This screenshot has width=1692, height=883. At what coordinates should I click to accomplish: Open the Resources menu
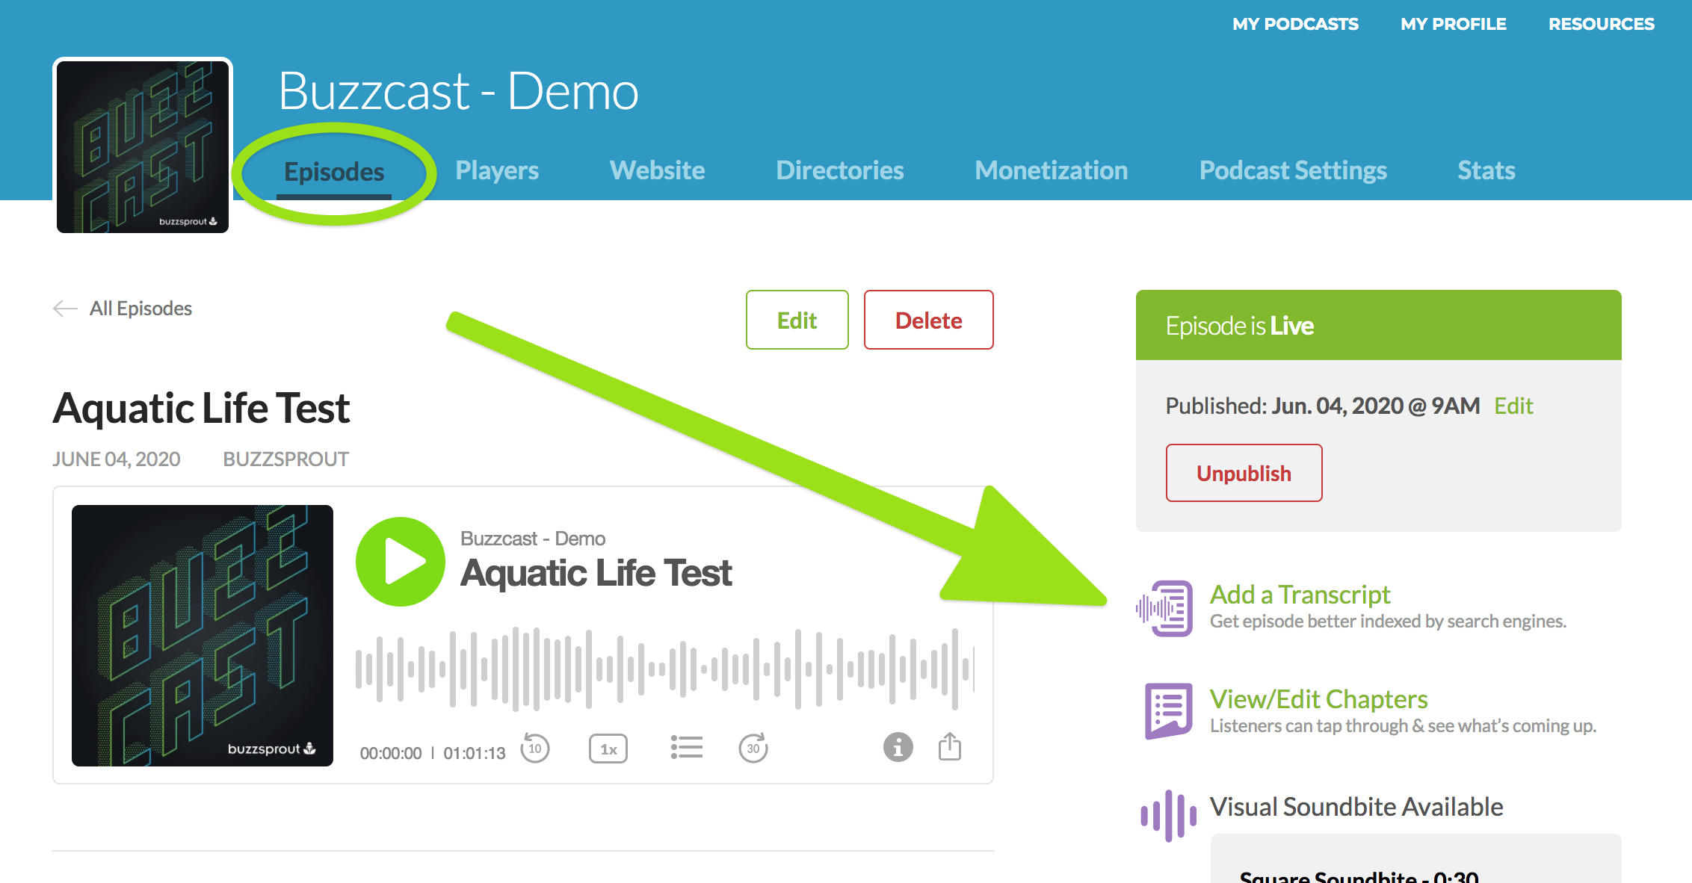pos(1601,24)
